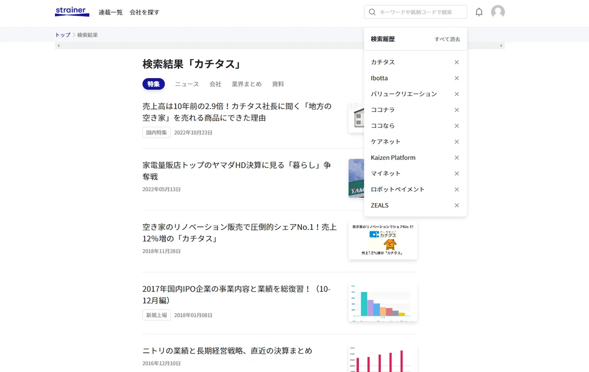Open the strainer logo home link

point(72,12)
